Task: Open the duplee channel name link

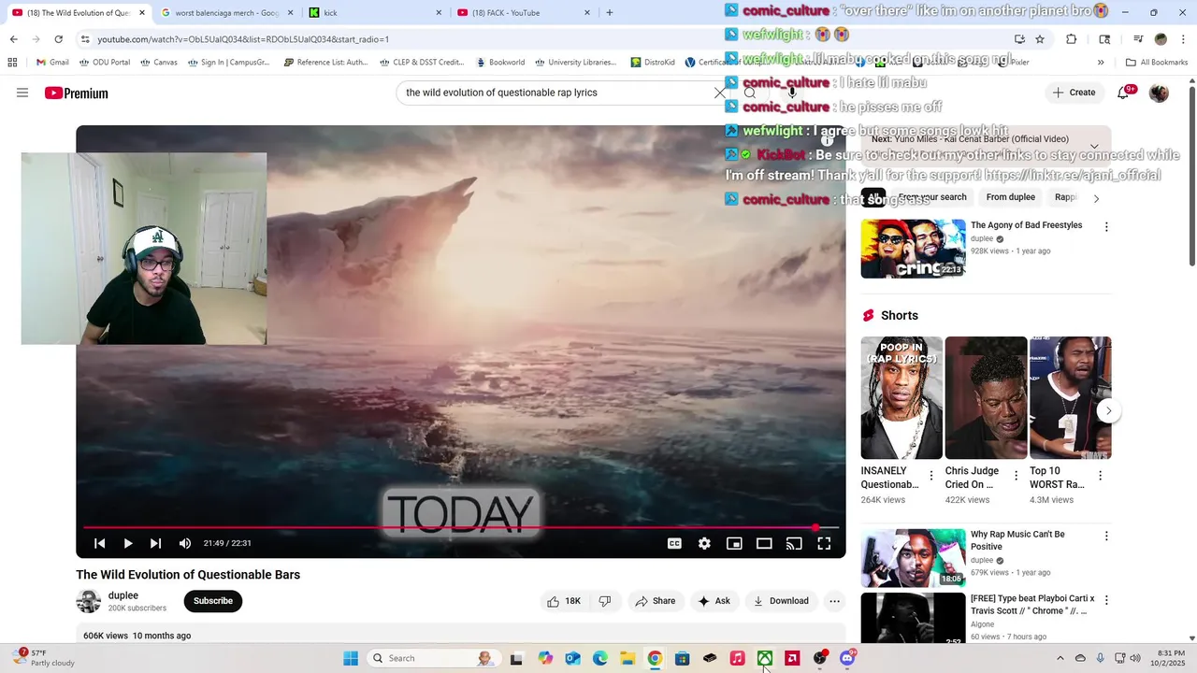Action: (x=123, y=595)
